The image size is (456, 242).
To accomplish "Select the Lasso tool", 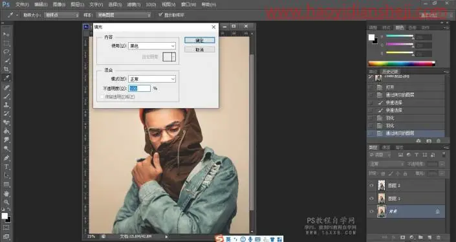I will (x=6, y=52).
